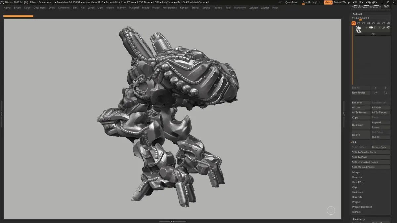The height and width of the screenshot is (223, 397).
Task: Select visibility set V6
Action: tap(378, 23)
